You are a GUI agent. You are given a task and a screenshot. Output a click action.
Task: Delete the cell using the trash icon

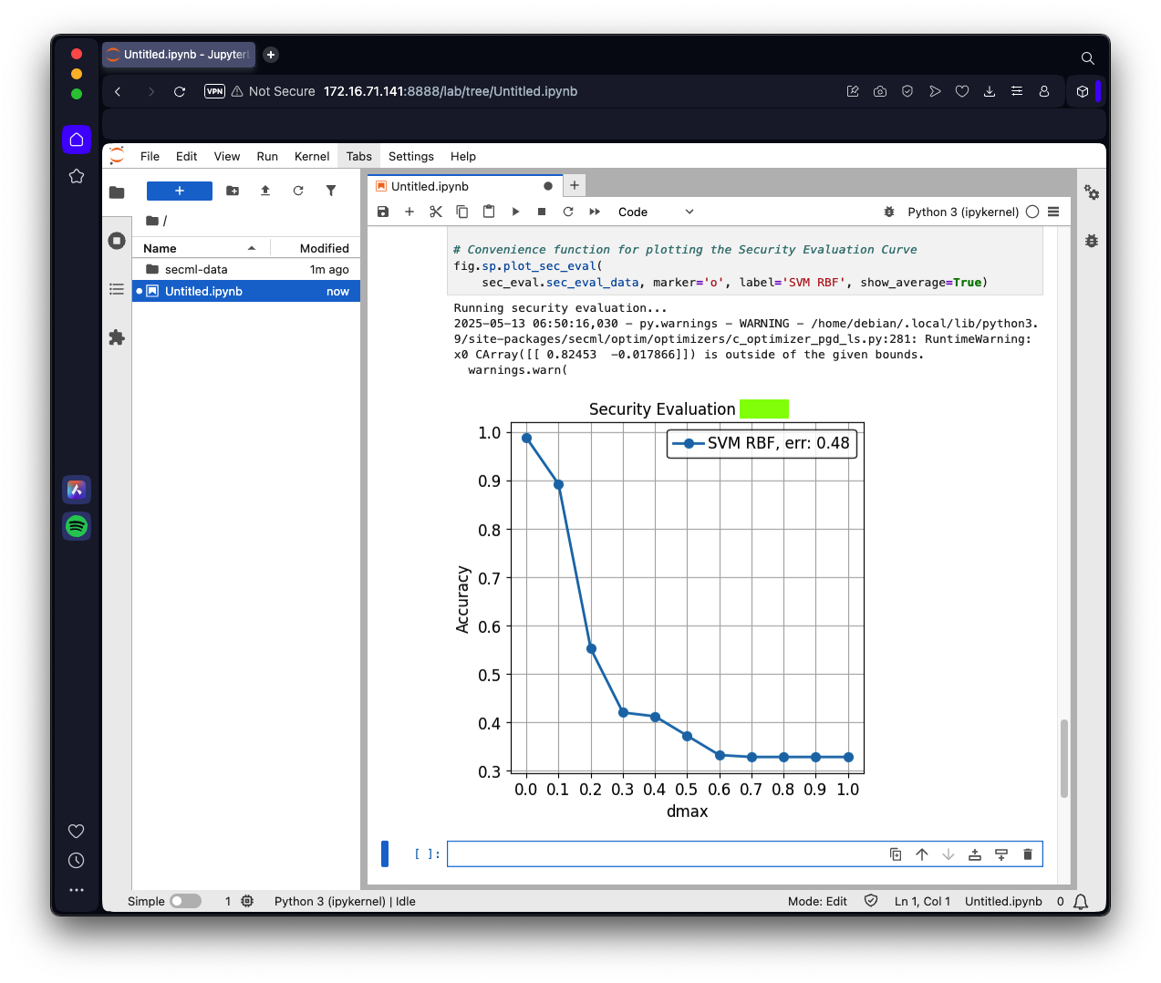pos(1028,854)
